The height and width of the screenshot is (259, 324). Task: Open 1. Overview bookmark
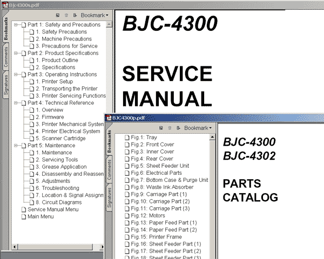tap(49, 110)
